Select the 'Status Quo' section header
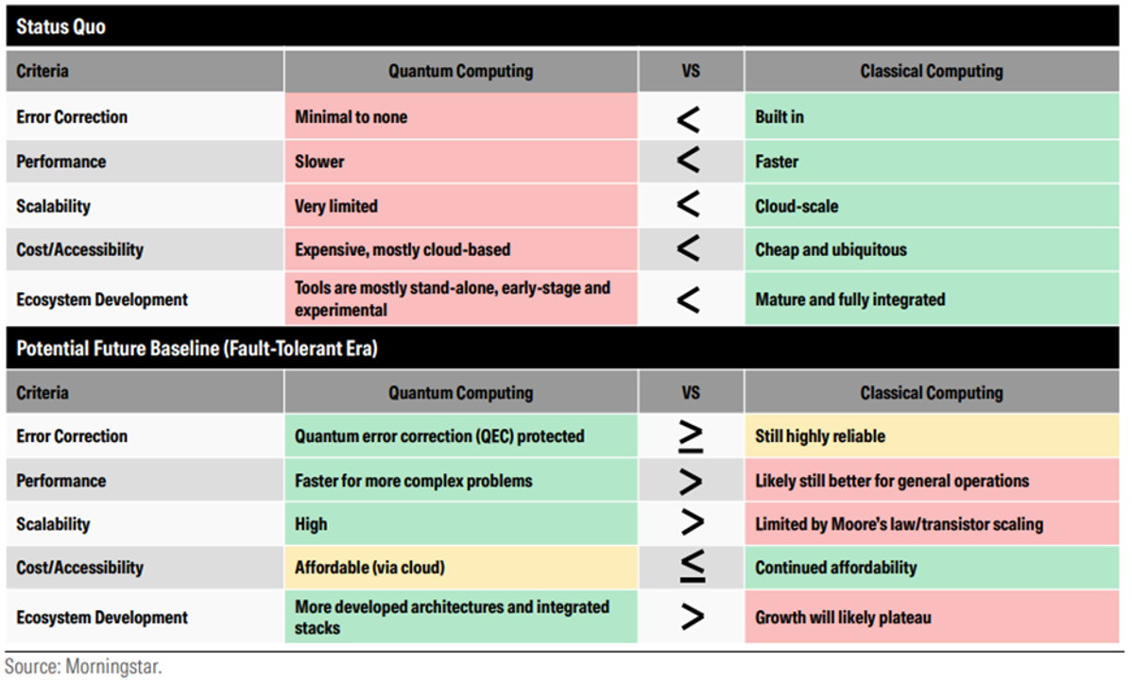The width and height of the screenshot is (1132, 681). click(x=61, y=26)
